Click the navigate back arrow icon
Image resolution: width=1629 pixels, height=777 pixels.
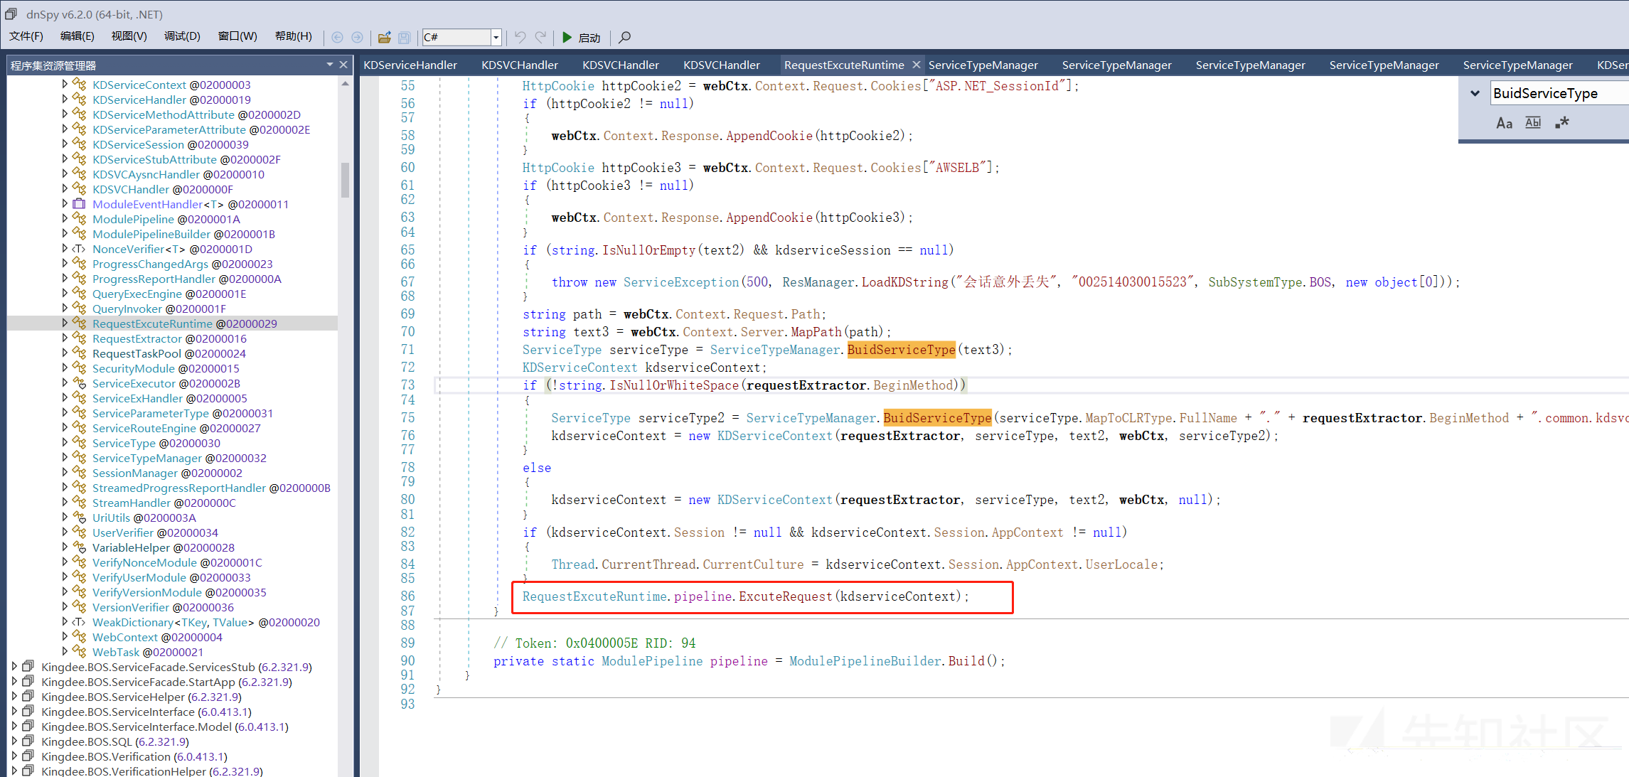click(x=337, y=37)
